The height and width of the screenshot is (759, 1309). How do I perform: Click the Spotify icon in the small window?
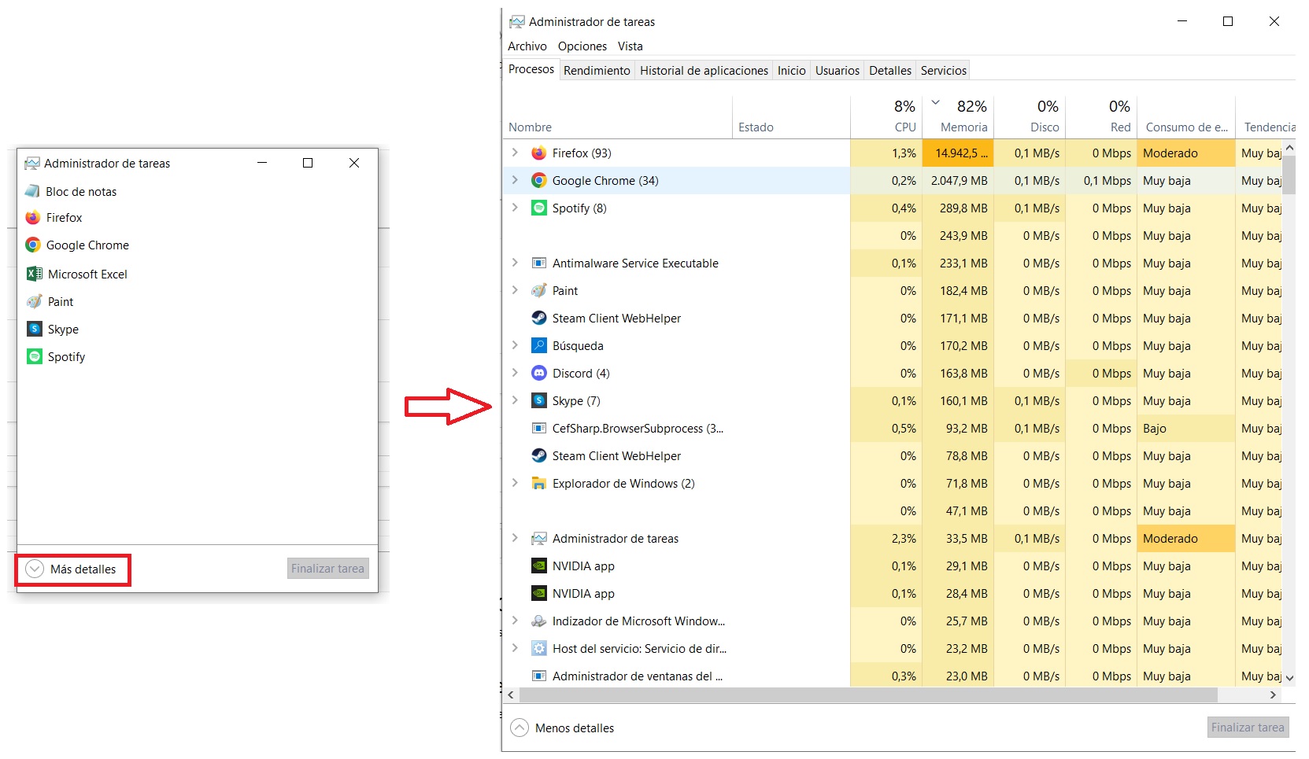(34, 356)
